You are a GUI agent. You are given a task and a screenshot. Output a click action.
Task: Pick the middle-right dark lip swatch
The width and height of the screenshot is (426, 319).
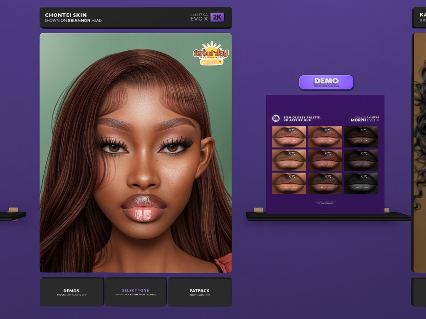pyautogui.click(x=361, y=160)
